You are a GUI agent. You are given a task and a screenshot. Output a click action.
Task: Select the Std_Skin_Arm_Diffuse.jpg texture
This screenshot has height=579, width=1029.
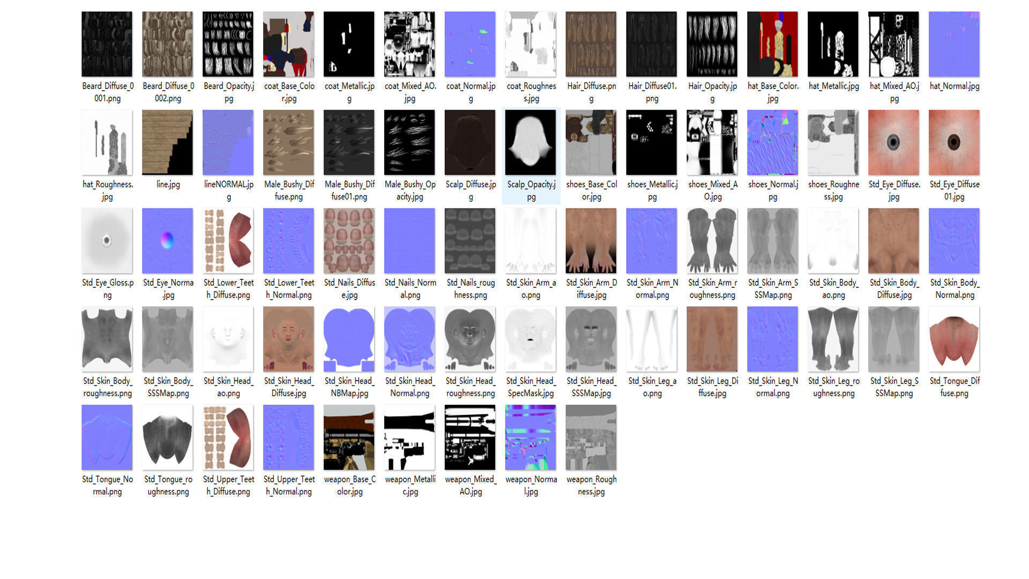tap(591, 241)
